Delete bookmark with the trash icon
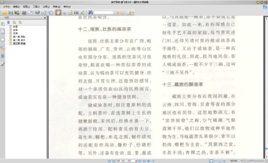Image resolution: width=268 pixels, height=163 pixels. pos(8,22)
